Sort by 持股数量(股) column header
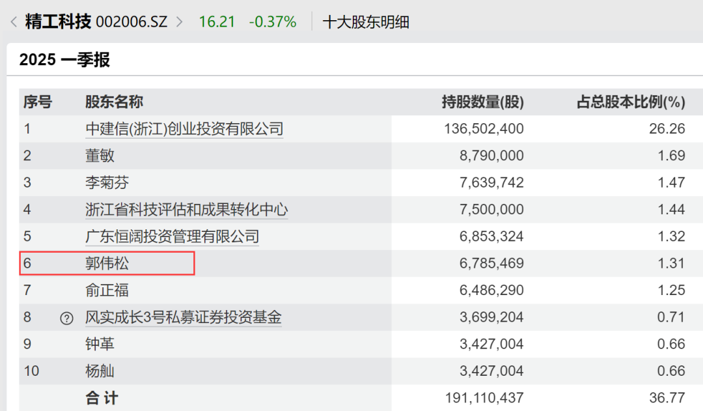 point(482,102)
